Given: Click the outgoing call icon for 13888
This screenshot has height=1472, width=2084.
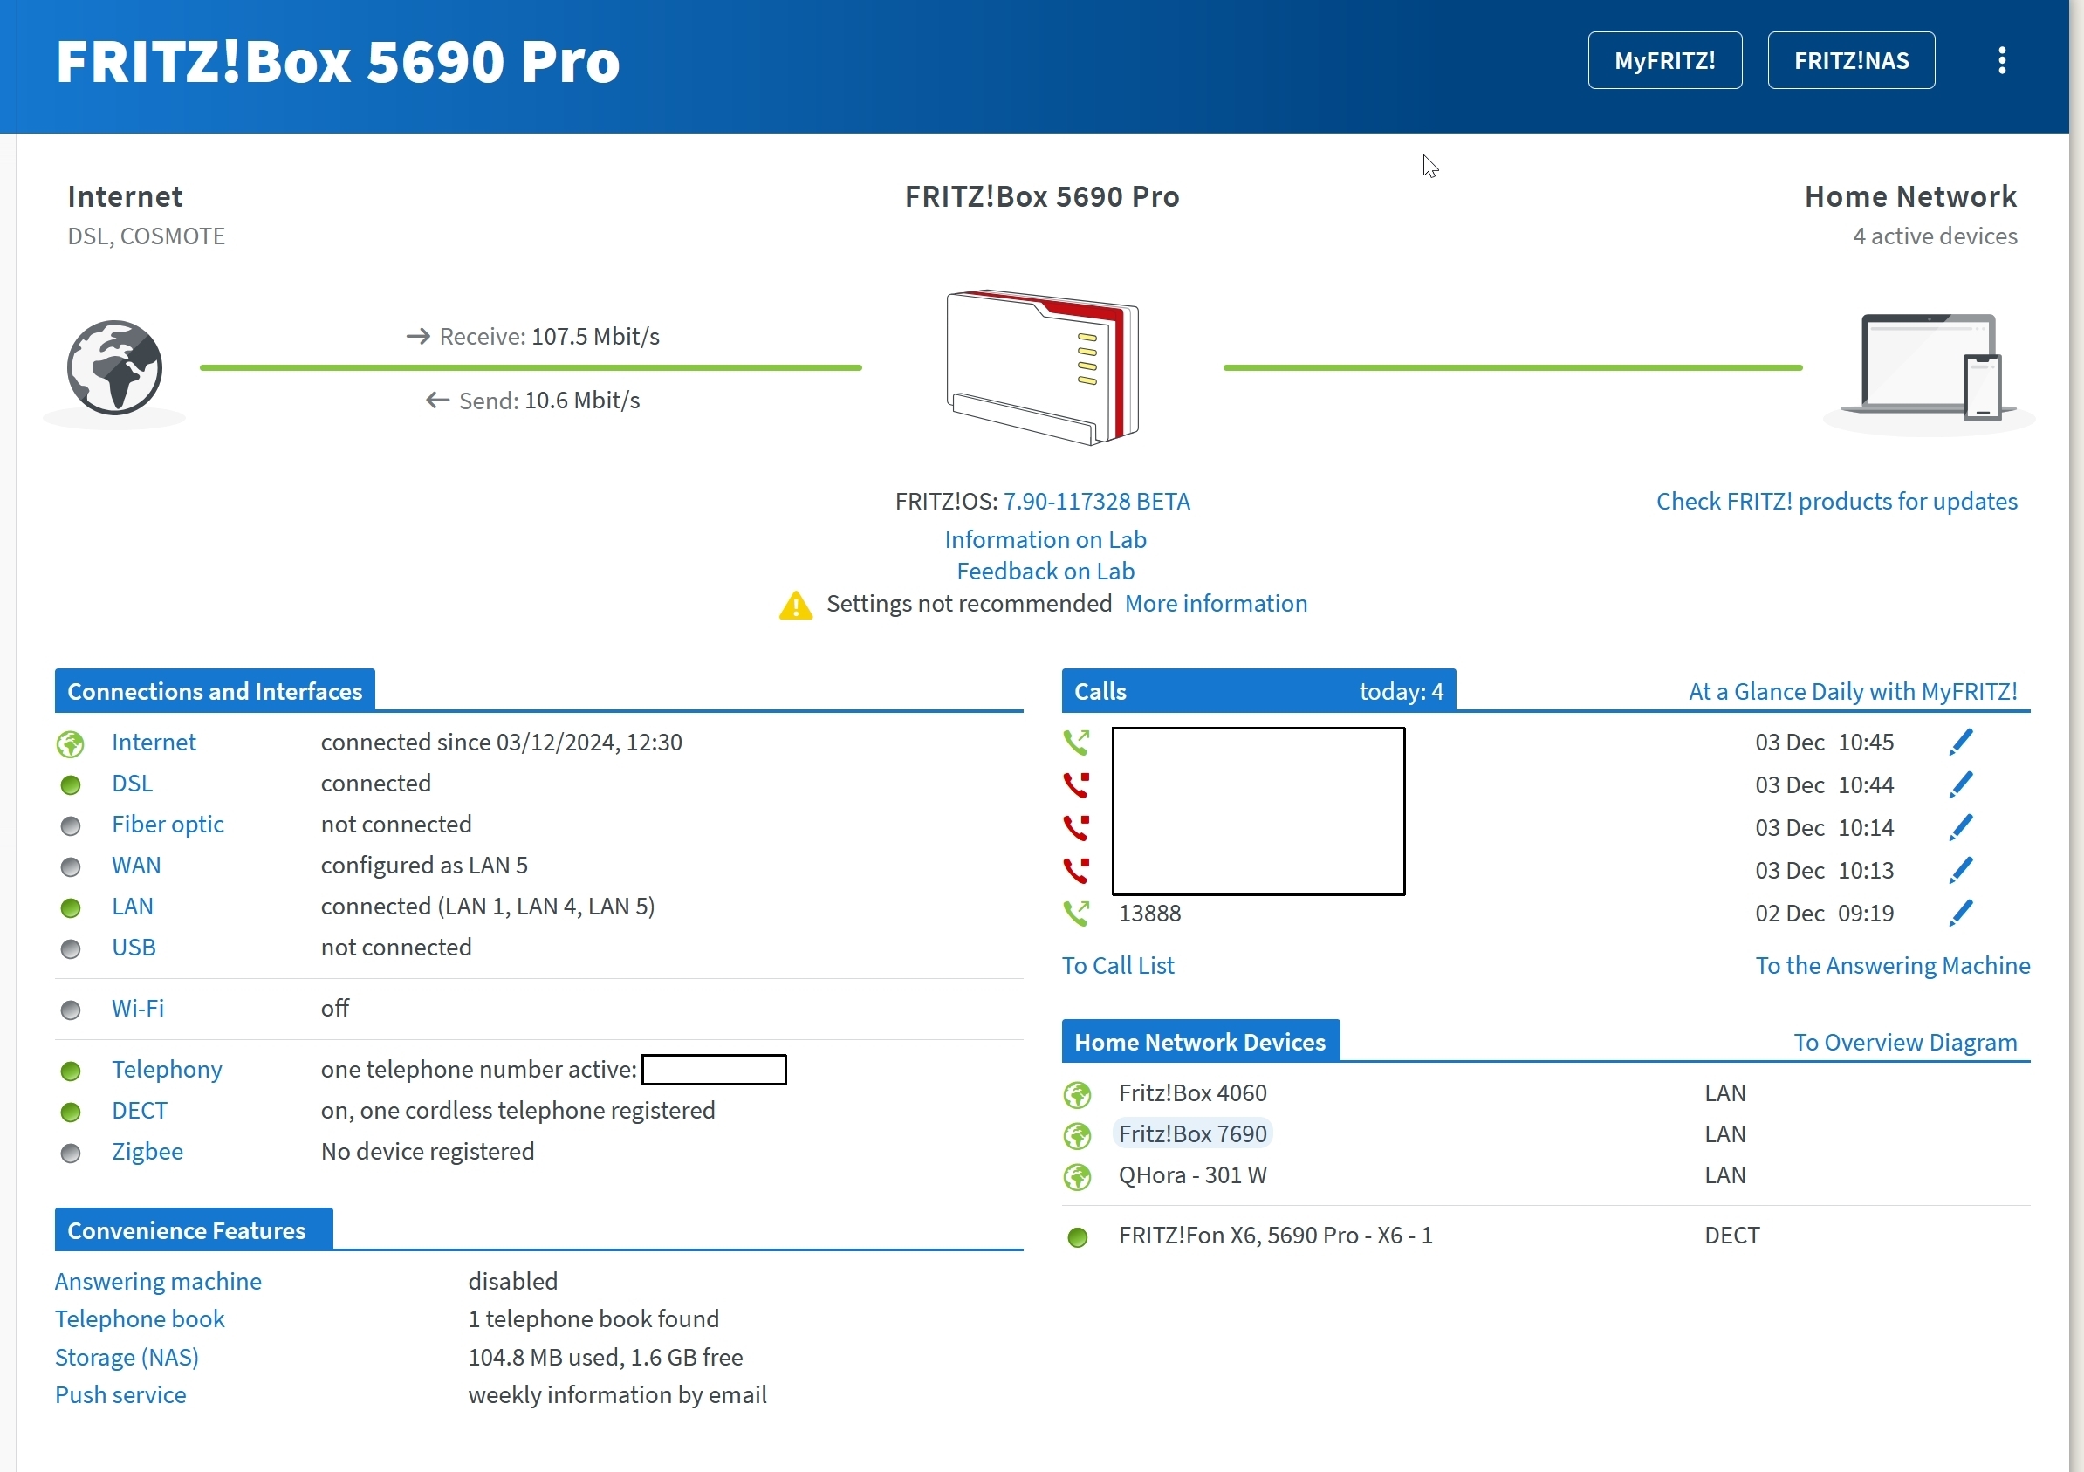Looking at the screenshot, I should (1077, 913).
